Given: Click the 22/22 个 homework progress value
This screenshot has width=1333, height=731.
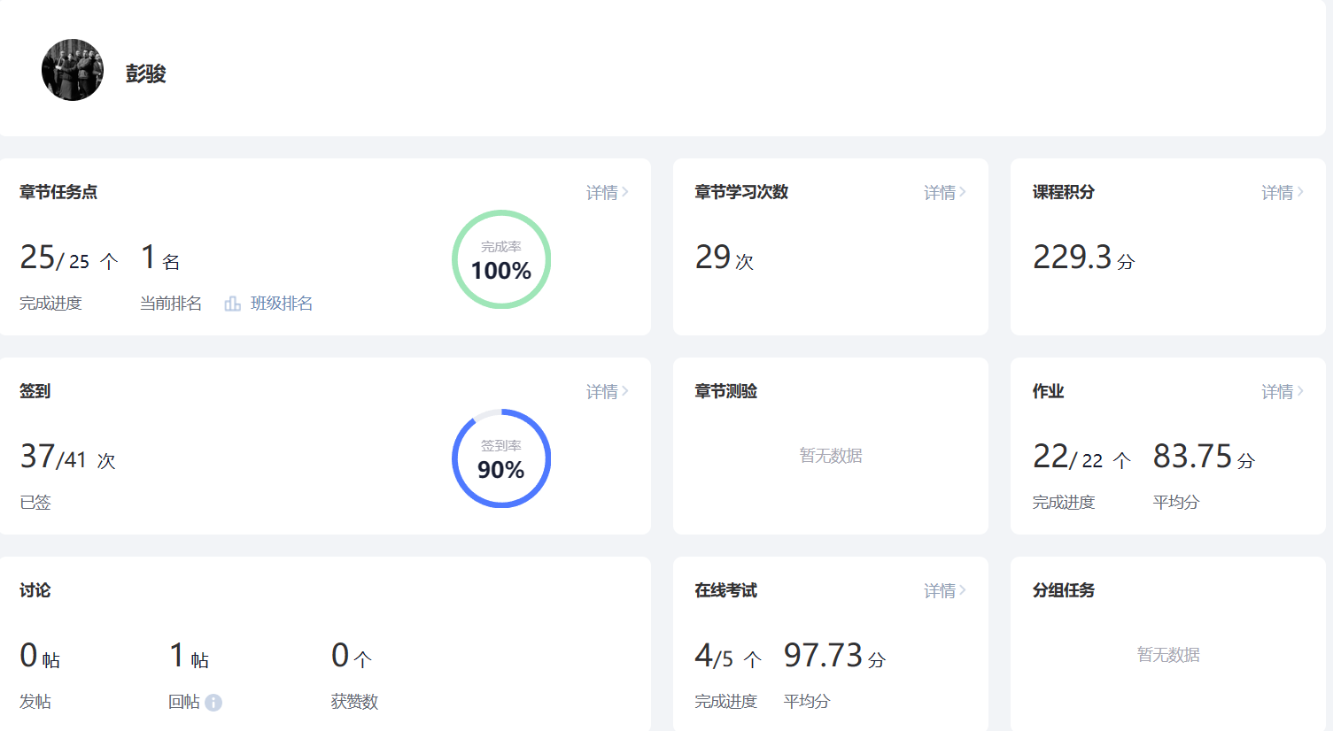Looking at the screenshot, I should [x=1082, y=457].
